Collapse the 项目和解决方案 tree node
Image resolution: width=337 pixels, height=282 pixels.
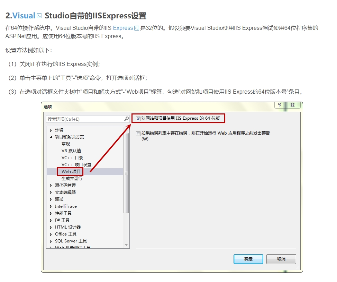click(x=51, y=137)
